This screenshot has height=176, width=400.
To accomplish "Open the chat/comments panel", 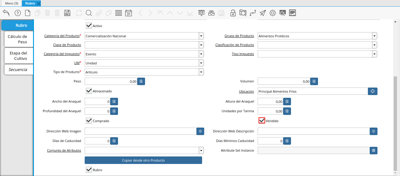I will pos(292,13).
